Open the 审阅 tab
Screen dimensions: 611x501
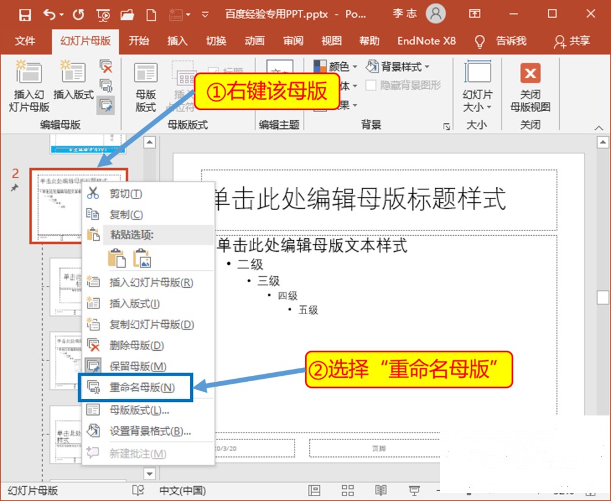point(293,40)
